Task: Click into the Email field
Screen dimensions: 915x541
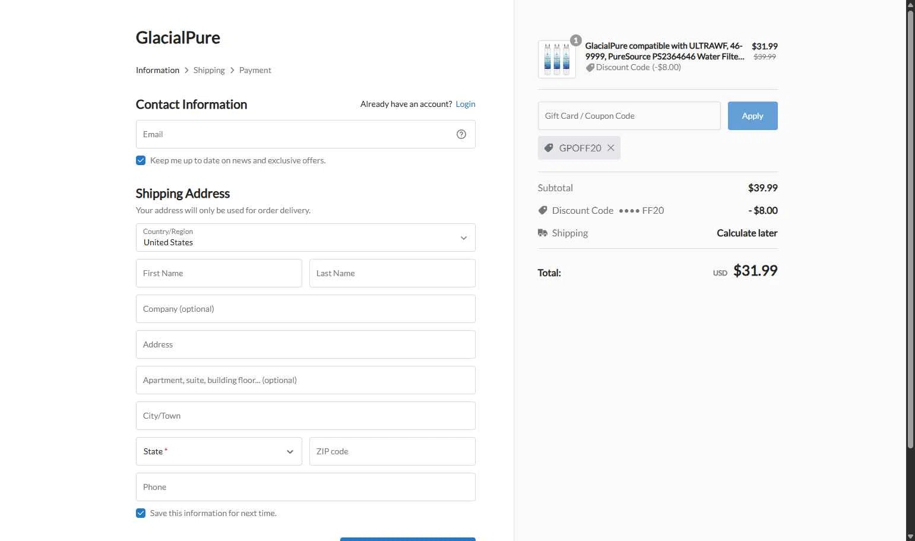Action: point(306,134)
